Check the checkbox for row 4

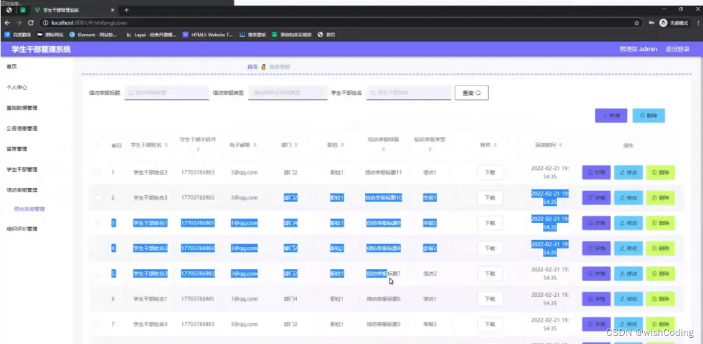(98, 248)
